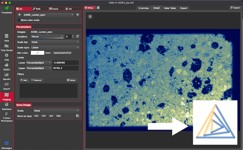
Task: Save image as TIFF
Action: pyautogui.click(x=44, y=116)
